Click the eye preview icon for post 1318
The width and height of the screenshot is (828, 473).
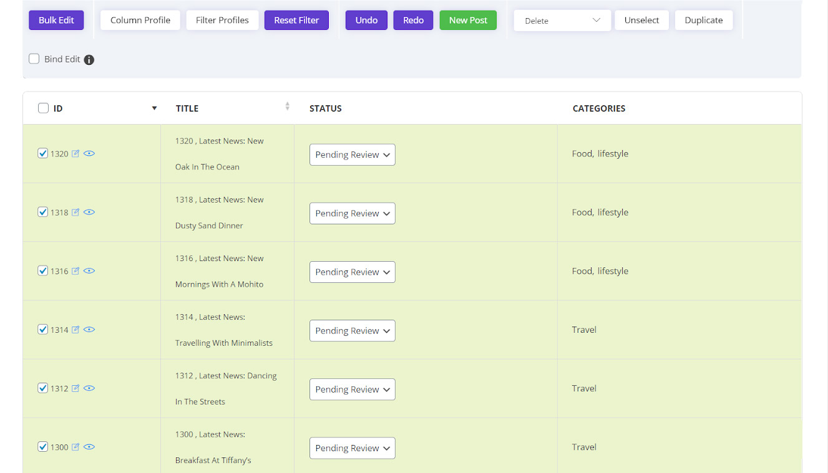point(89,212)
